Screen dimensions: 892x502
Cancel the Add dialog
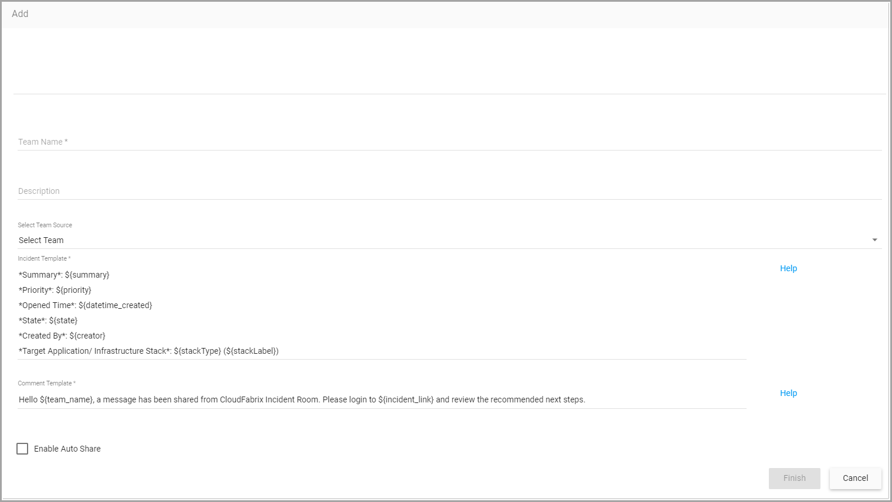pyautogui.click(x=855, y=478)
